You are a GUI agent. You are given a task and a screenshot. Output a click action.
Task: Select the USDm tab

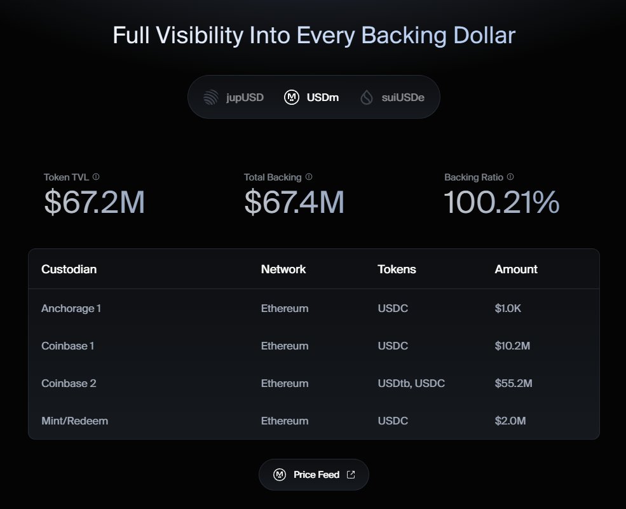point(311,97)
